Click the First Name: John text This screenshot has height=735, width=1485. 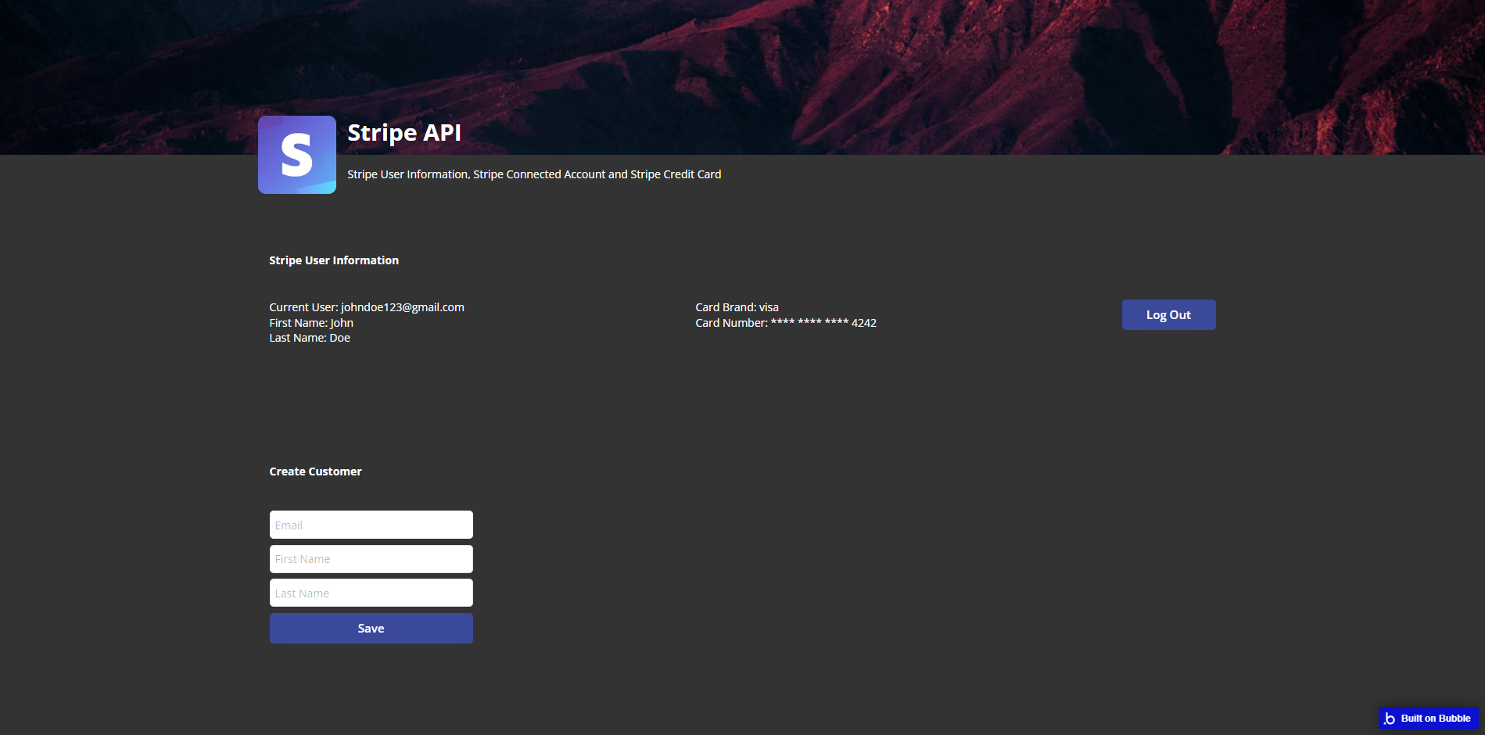[x=311, y=323]
